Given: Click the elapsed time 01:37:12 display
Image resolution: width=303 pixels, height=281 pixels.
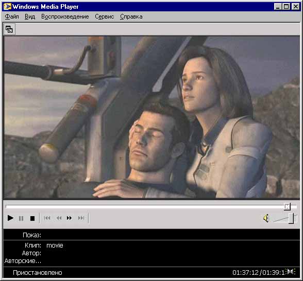Looking at the screenshot, I should click(245, 273).
